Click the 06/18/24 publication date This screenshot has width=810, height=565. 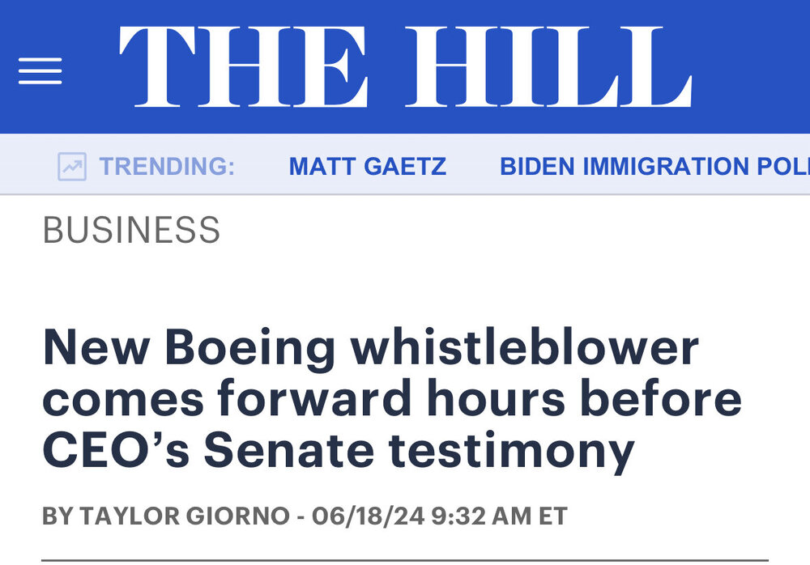point(370,516)
